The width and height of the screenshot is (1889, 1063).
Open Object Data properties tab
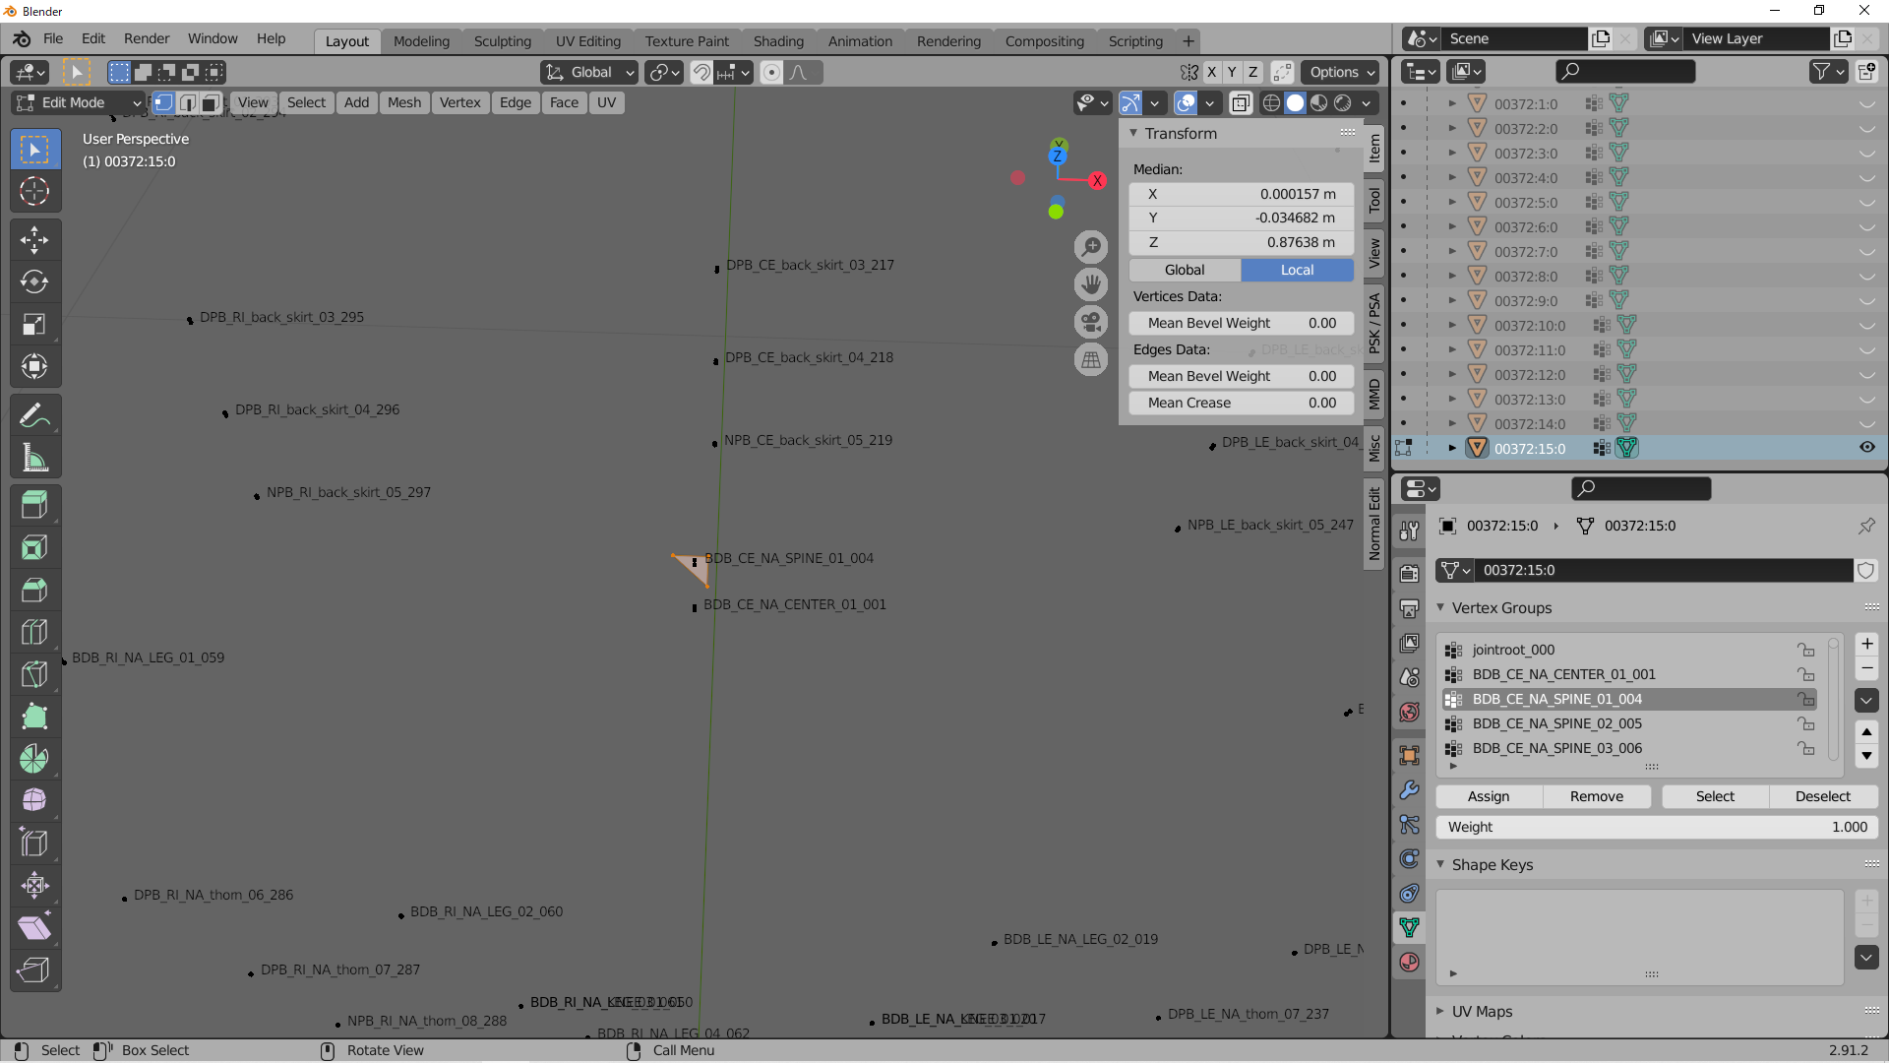[x=1409, y=926]
